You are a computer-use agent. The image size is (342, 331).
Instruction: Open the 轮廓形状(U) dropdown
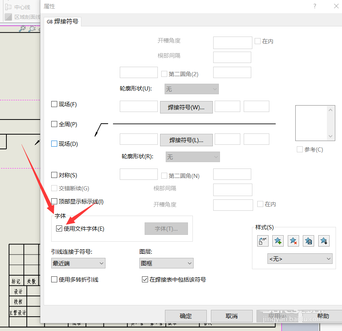(191, 89)
